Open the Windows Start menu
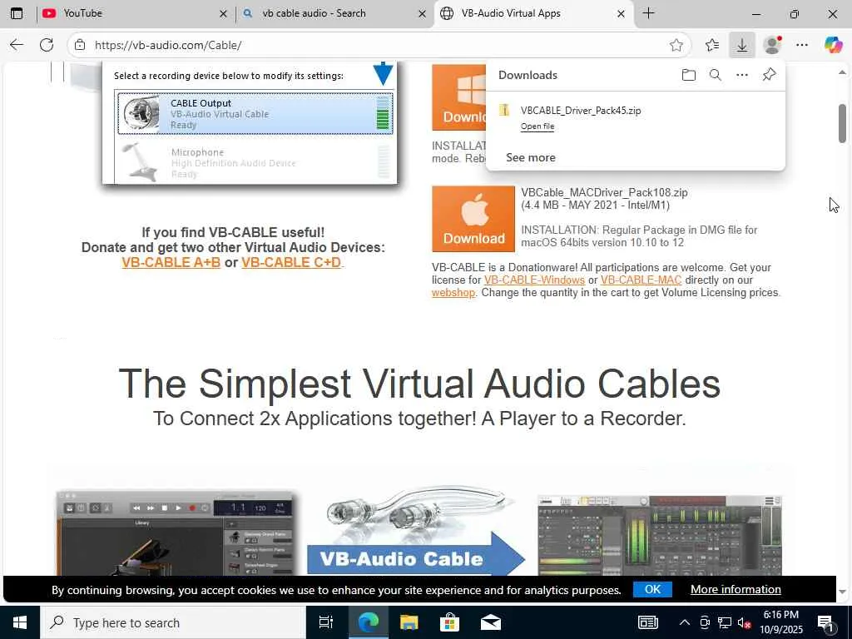This screenshot has width=852, height=639. pos(20,622)
